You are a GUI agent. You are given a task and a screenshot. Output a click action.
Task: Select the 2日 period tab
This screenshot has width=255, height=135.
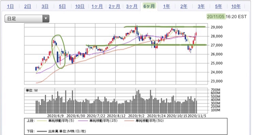(x=28, y=6)
